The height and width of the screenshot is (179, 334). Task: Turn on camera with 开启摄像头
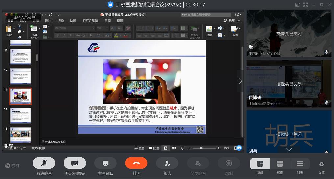75,163
